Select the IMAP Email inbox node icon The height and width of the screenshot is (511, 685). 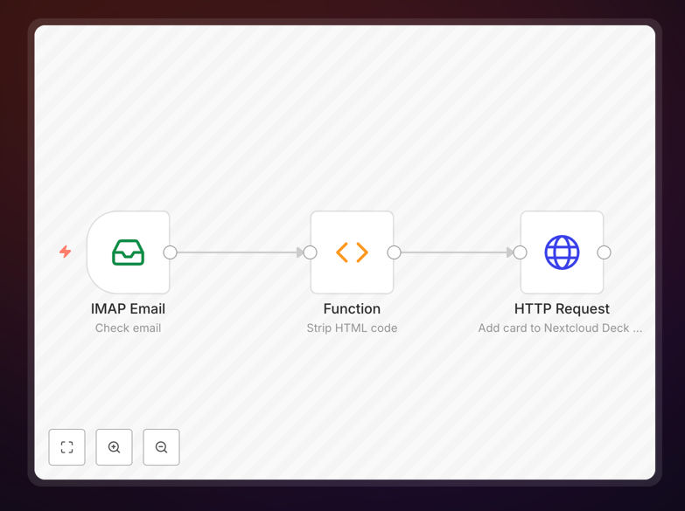[x=128, y=252]
